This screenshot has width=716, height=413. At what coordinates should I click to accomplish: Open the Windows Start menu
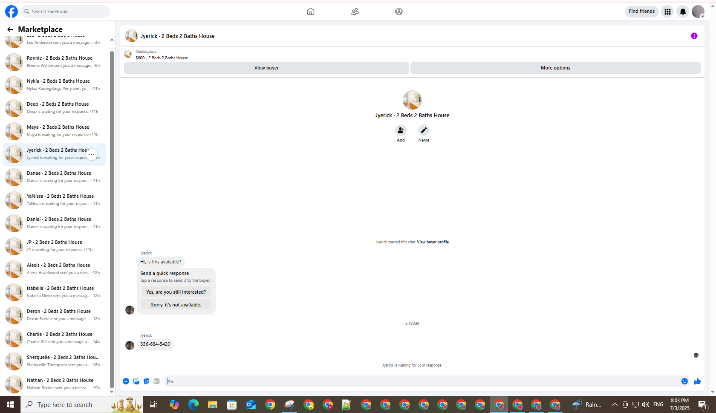click(x=10, y=404)
